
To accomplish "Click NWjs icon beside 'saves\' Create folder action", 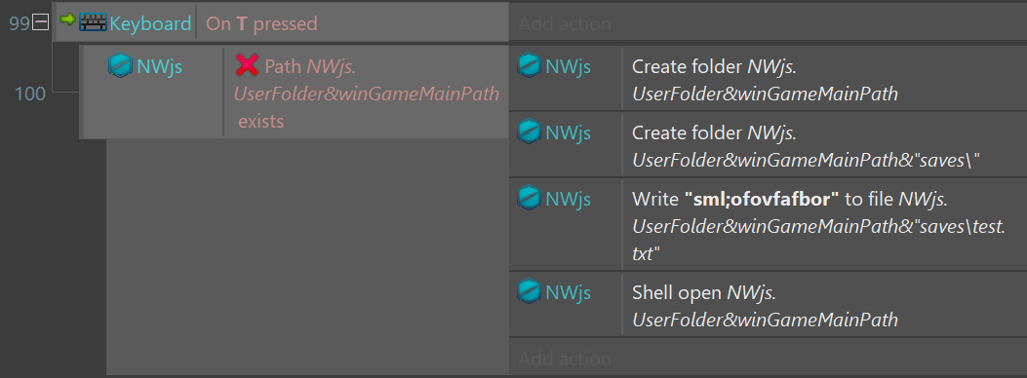I will [x=529, y=132].
